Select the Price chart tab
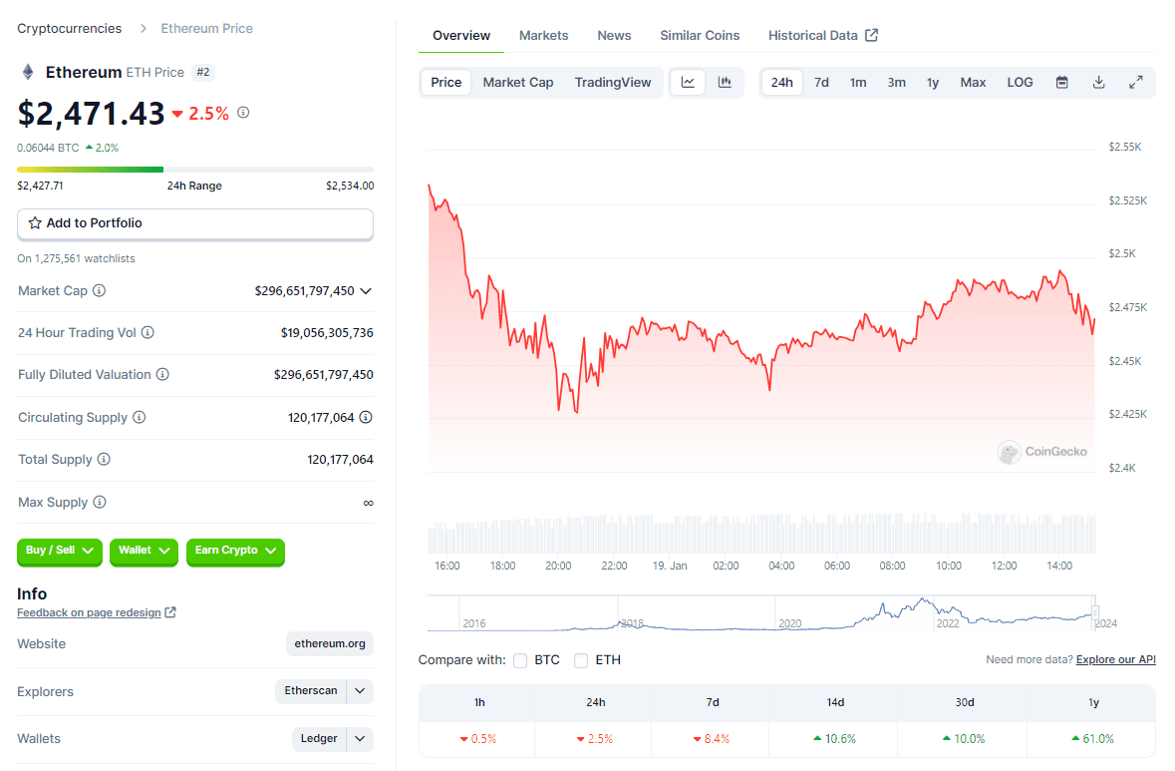The image size is (1175, 771). tap(446, 83)
